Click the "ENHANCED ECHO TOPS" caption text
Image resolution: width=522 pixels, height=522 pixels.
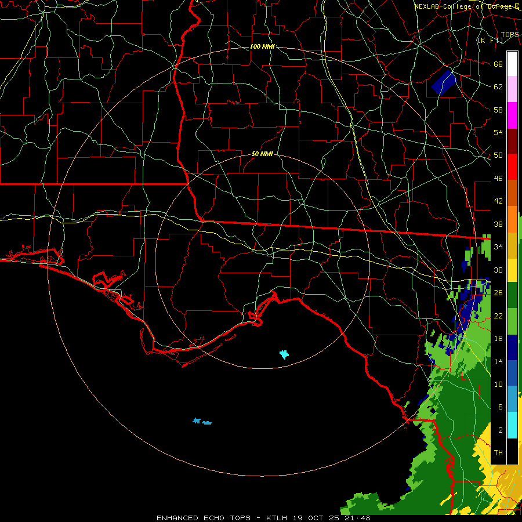point(204,518)
